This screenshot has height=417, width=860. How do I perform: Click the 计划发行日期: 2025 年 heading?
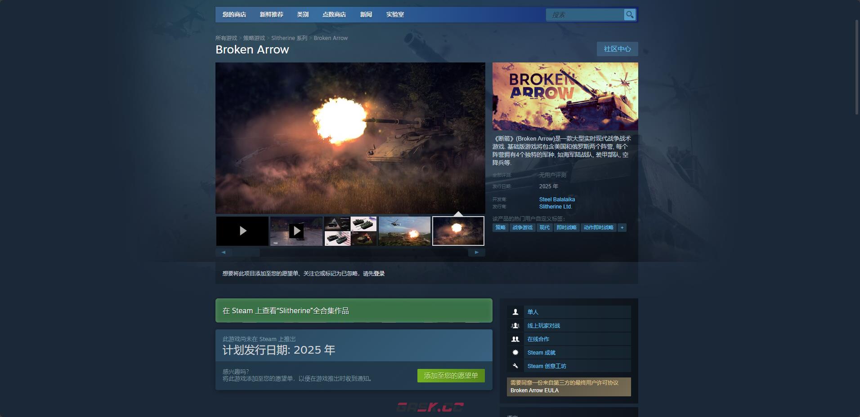click(279, 350)
